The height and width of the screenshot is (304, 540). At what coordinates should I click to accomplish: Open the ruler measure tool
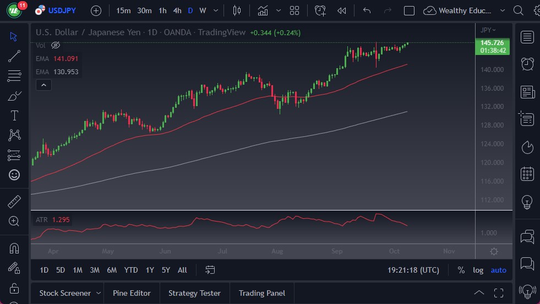[14, 202]
